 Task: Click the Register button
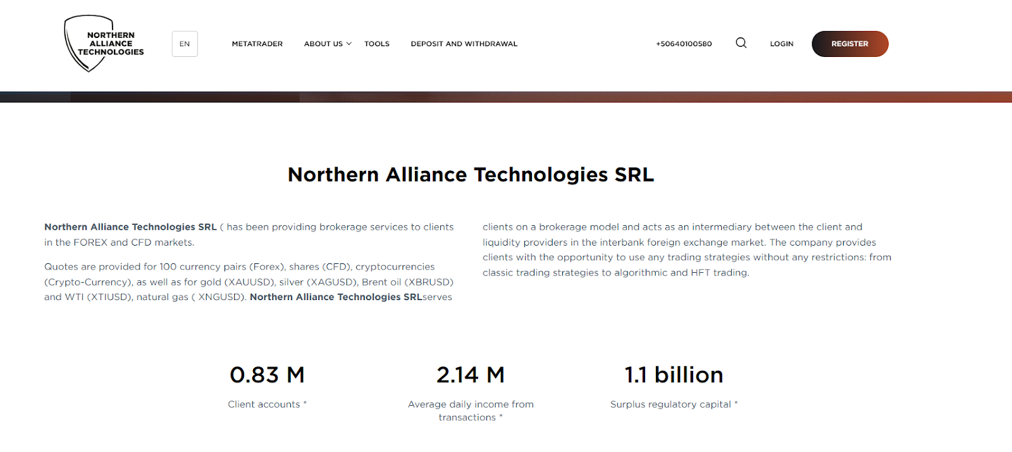tap(850, 44)
